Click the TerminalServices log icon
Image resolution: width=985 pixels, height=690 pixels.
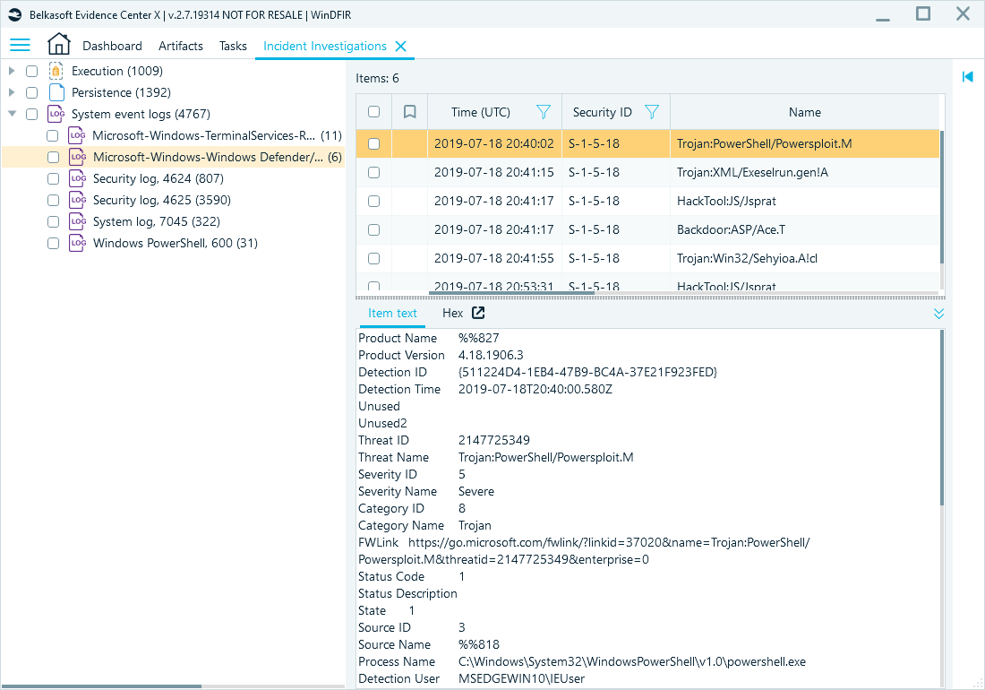pos(77,135)
